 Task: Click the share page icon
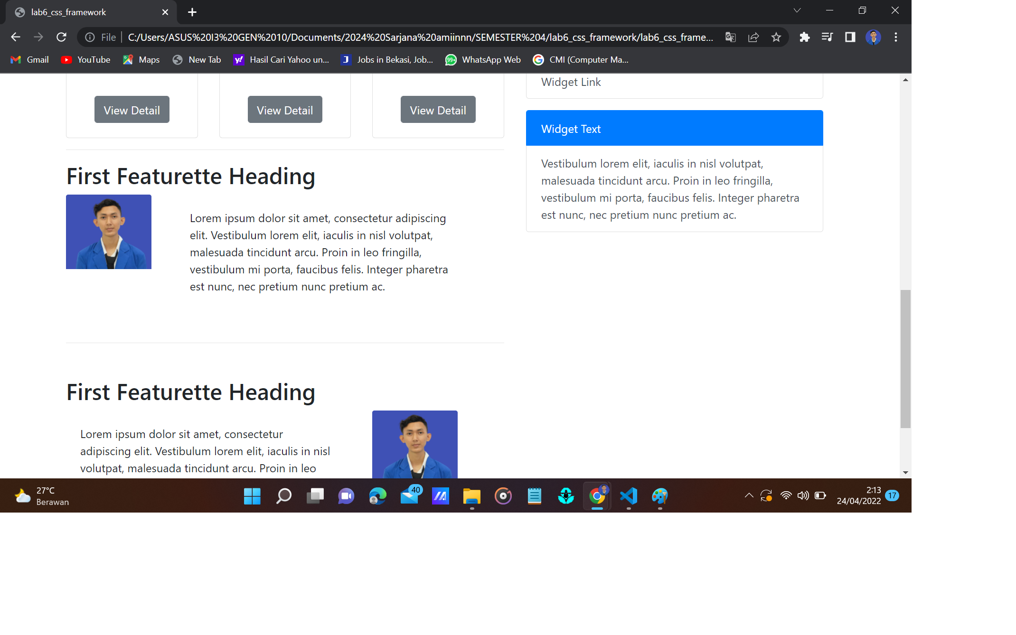point(753,37)
